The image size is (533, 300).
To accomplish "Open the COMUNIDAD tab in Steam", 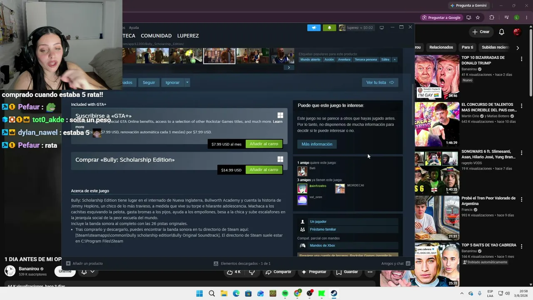I will pos(156,36).
